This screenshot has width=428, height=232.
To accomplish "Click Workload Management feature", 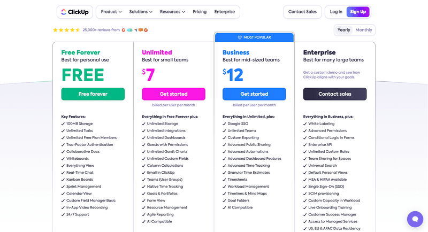I will (x=248, y=187).
